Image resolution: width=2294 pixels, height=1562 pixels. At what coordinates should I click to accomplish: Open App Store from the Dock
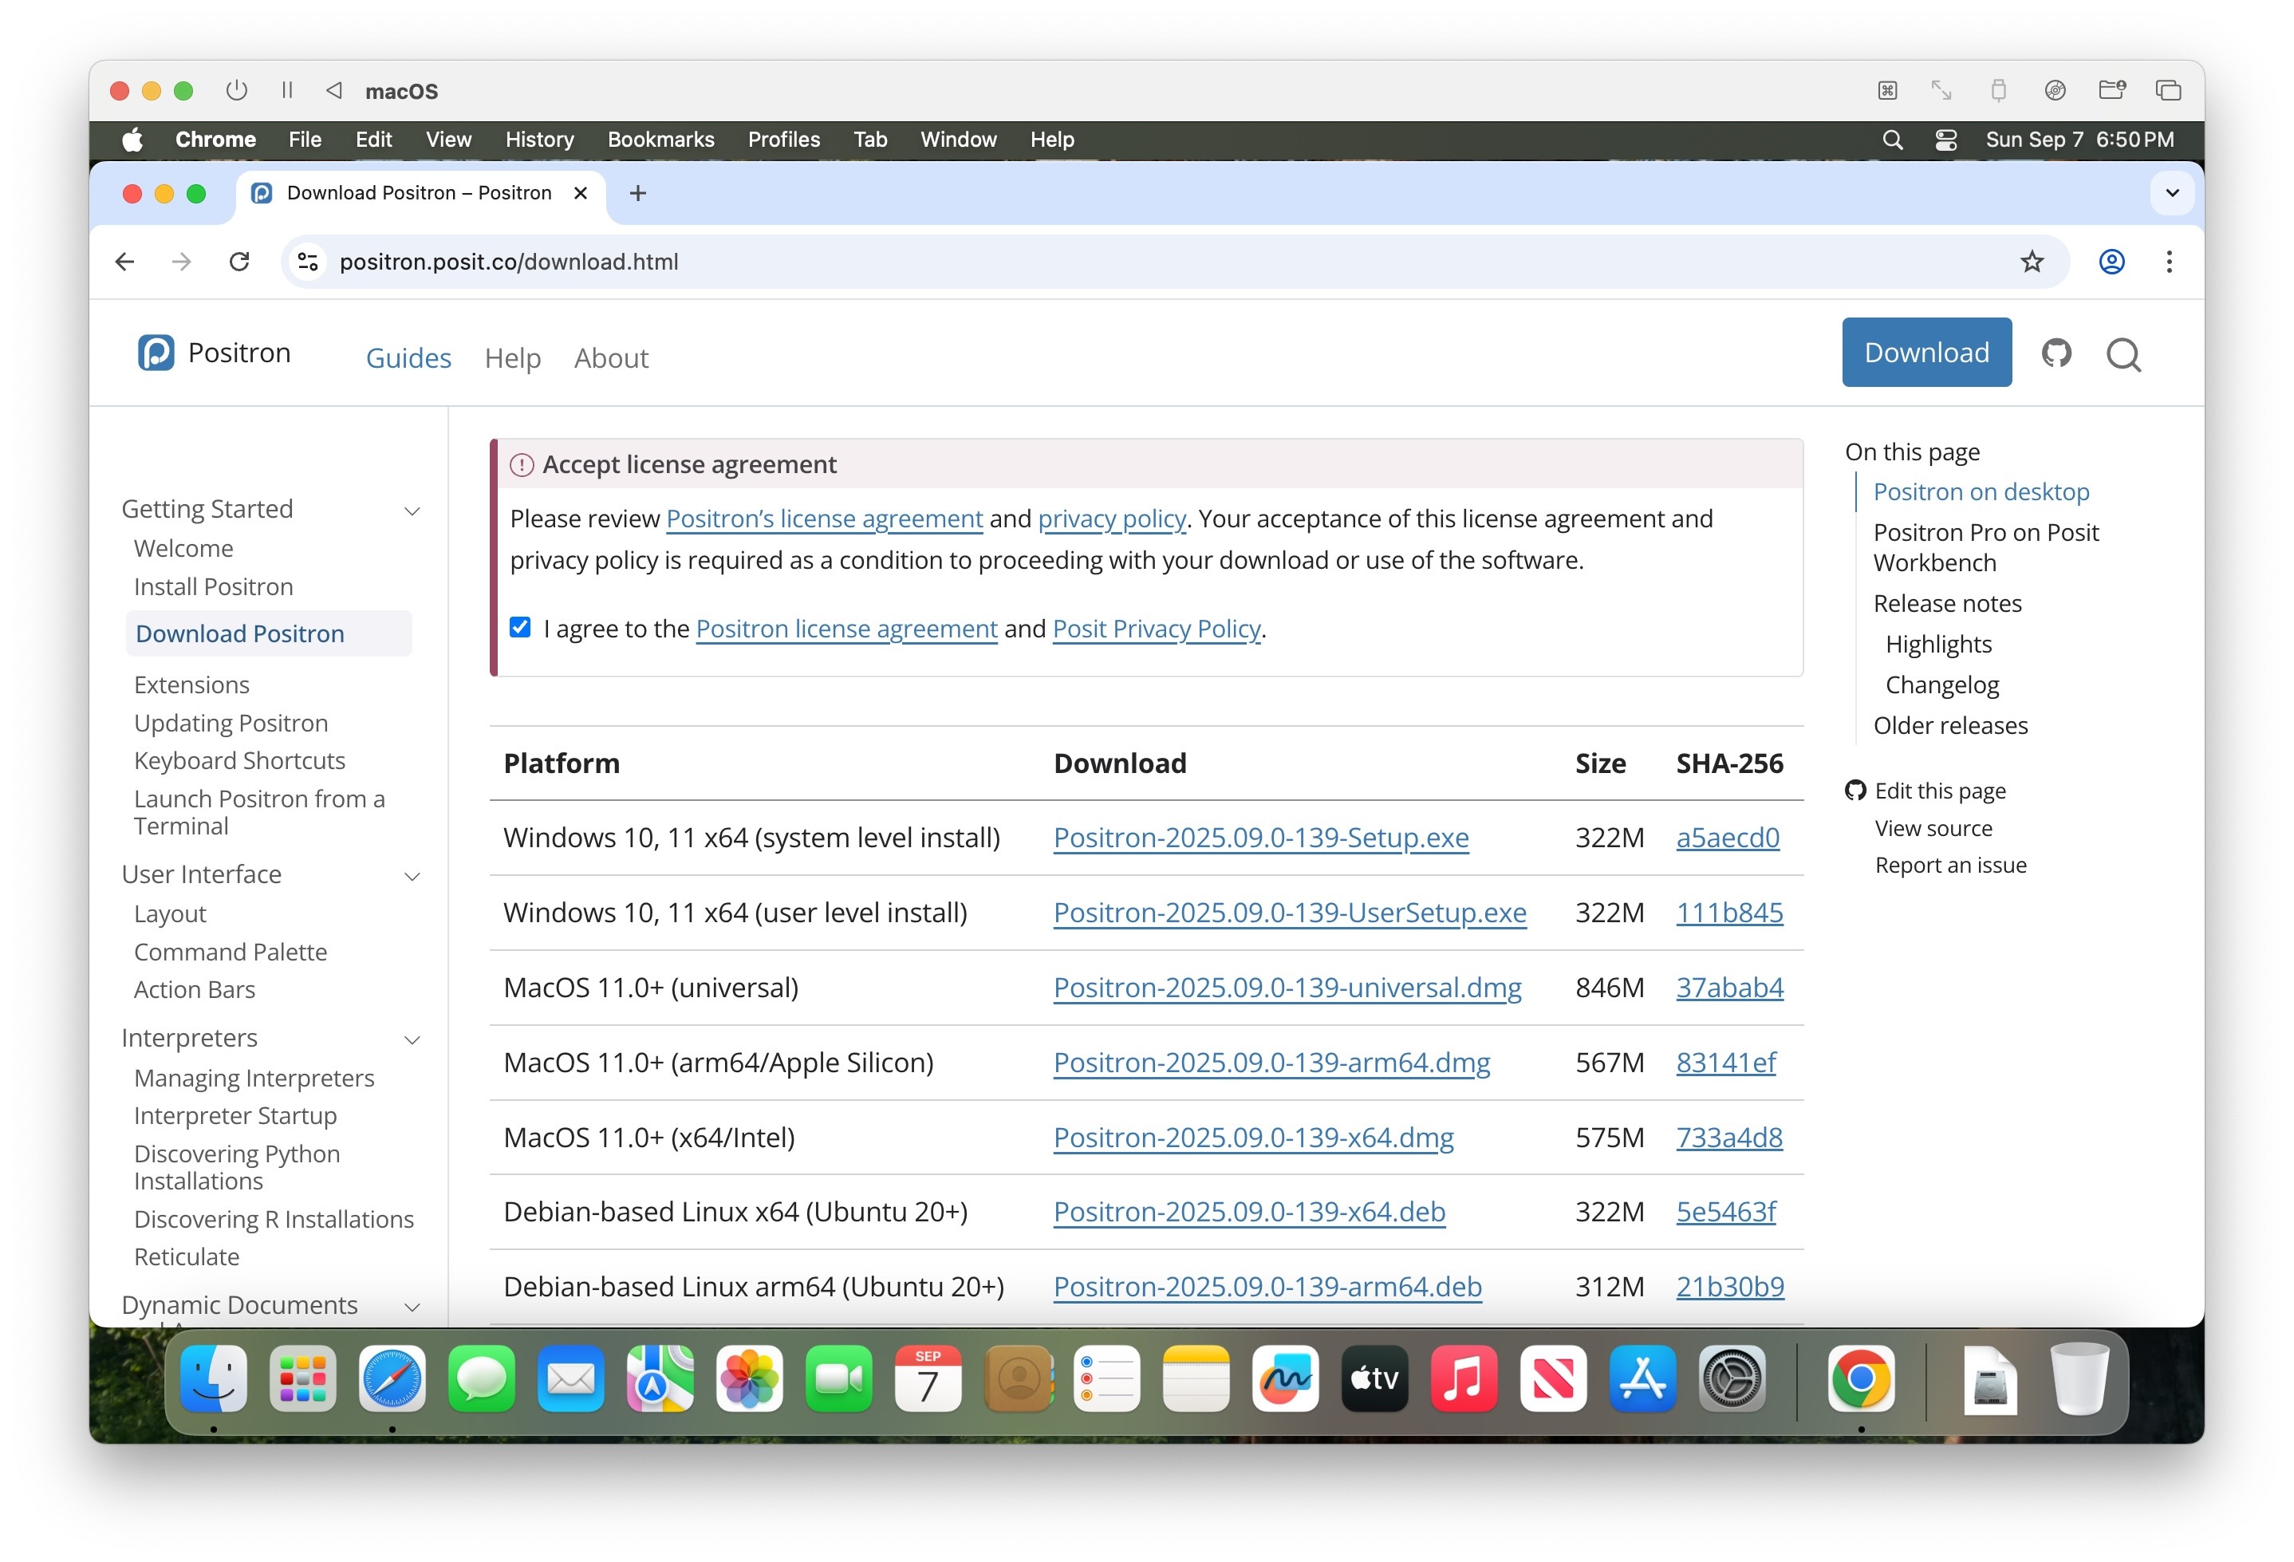[x=1642, y=1379]
